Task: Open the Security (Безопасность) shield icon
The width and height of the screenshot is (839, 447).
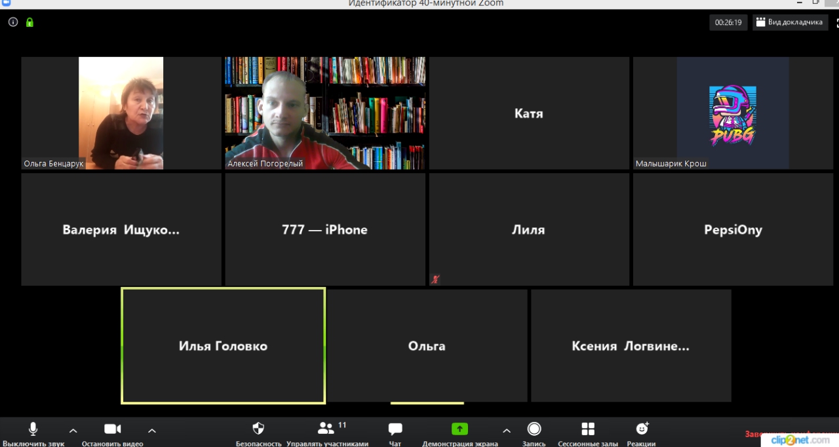Action: [258, 429]
